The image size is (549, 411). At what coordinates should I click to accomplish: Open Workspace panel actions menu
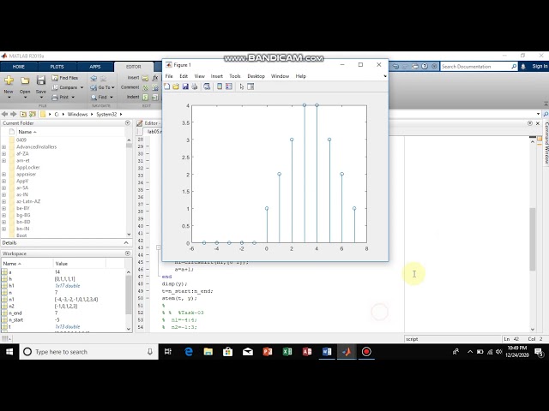[x=128, y=253]
